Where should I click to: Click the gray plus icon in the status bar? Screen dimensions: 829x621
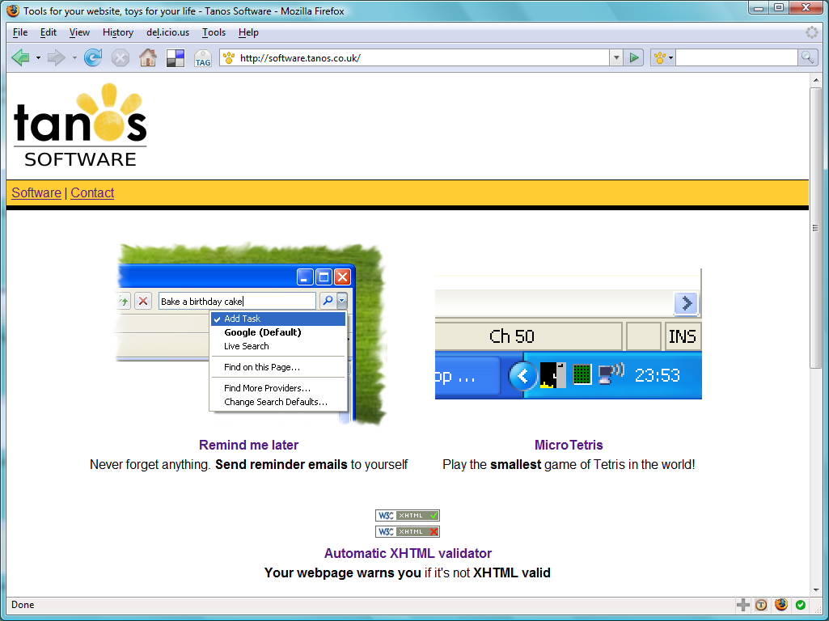pyautogui.click(x=742, y=605)
